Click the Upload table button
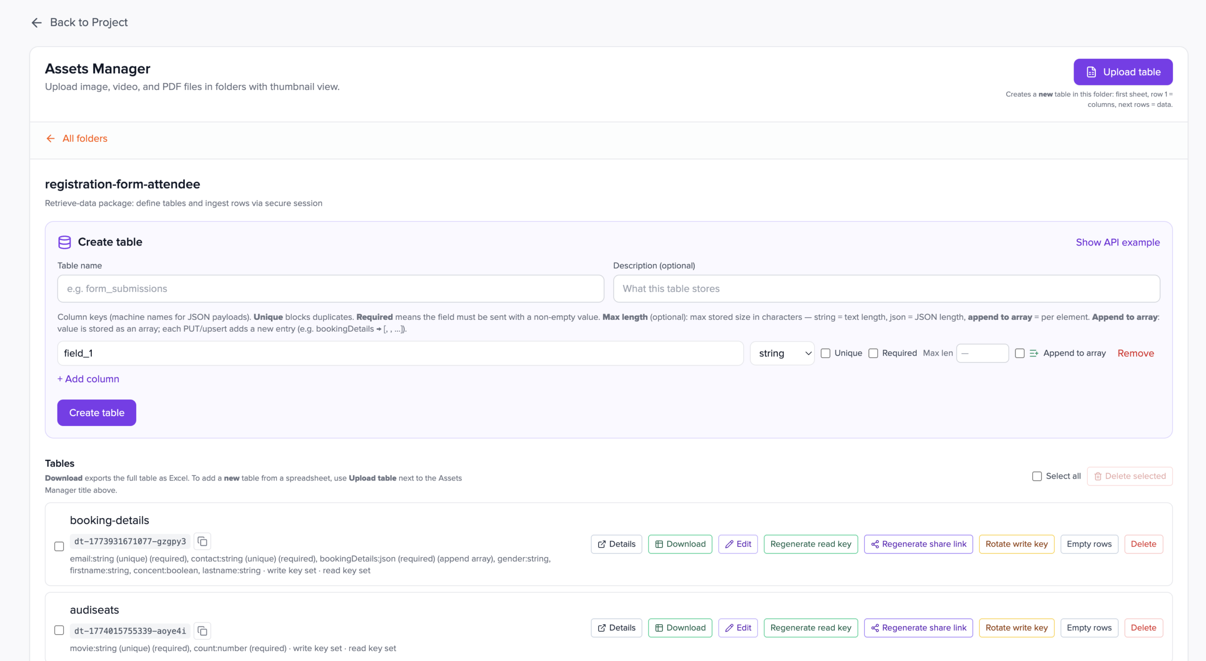1206x661 pixels. pos(1123,72)
